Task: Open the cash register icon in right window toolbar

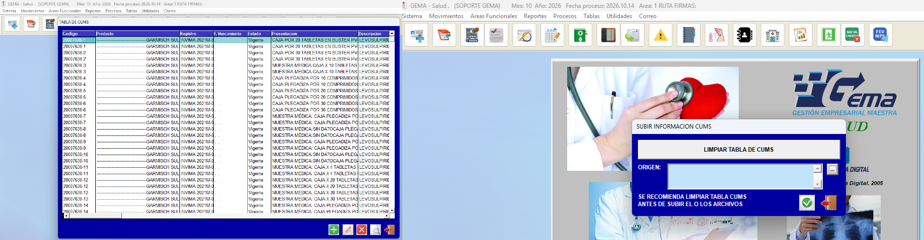Action: [x=472, y=35]
